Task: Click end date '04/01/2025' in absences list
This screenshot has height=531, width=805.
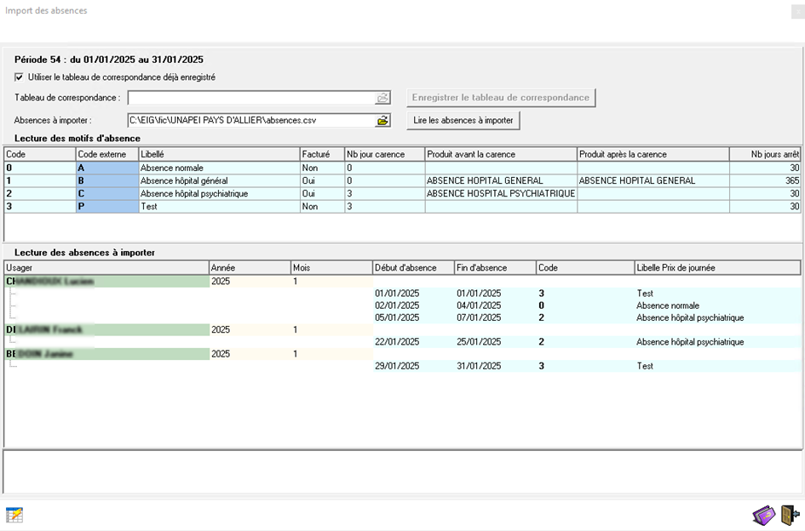Action: 479,305
